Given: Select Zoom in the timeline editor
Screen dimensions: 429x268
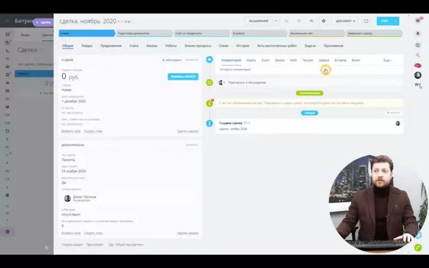Looking at the screenshot, I should coord(265,60).
